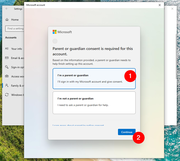Close the Microsoft account window
The image size is (180, 161).
click(x=159, y=5)
